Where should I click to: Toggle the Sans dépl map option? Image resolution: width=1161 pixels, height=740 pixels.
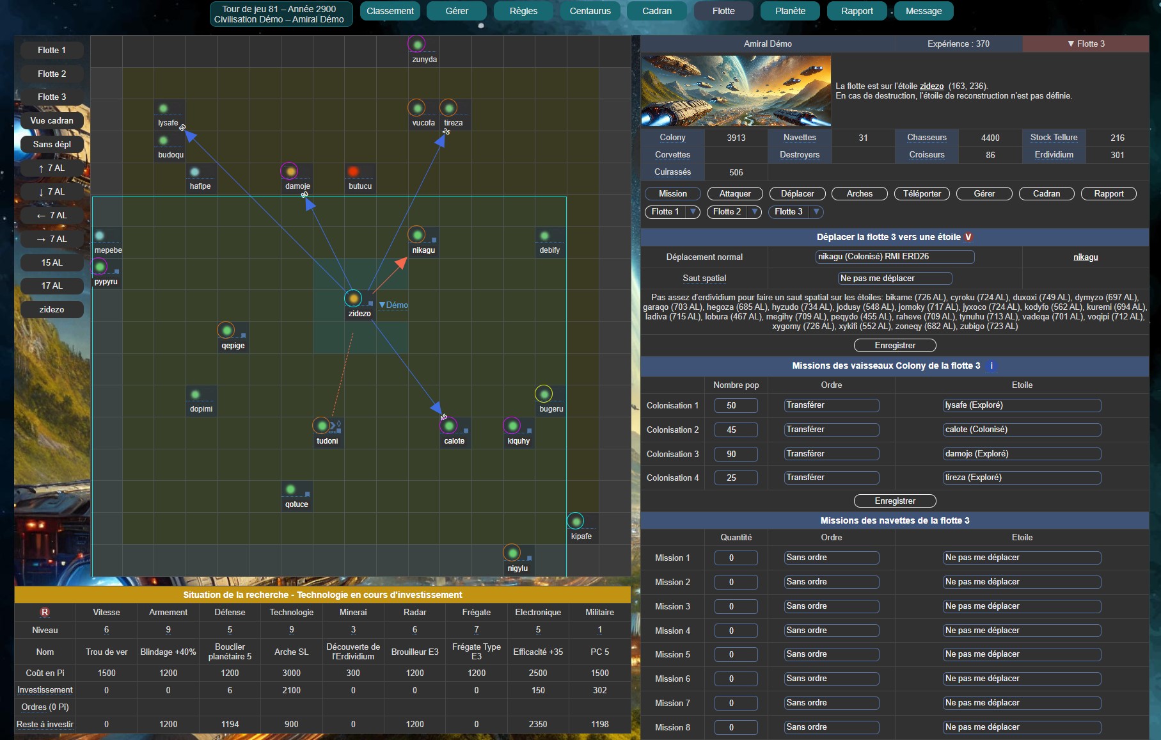click(x=52, y=144)
